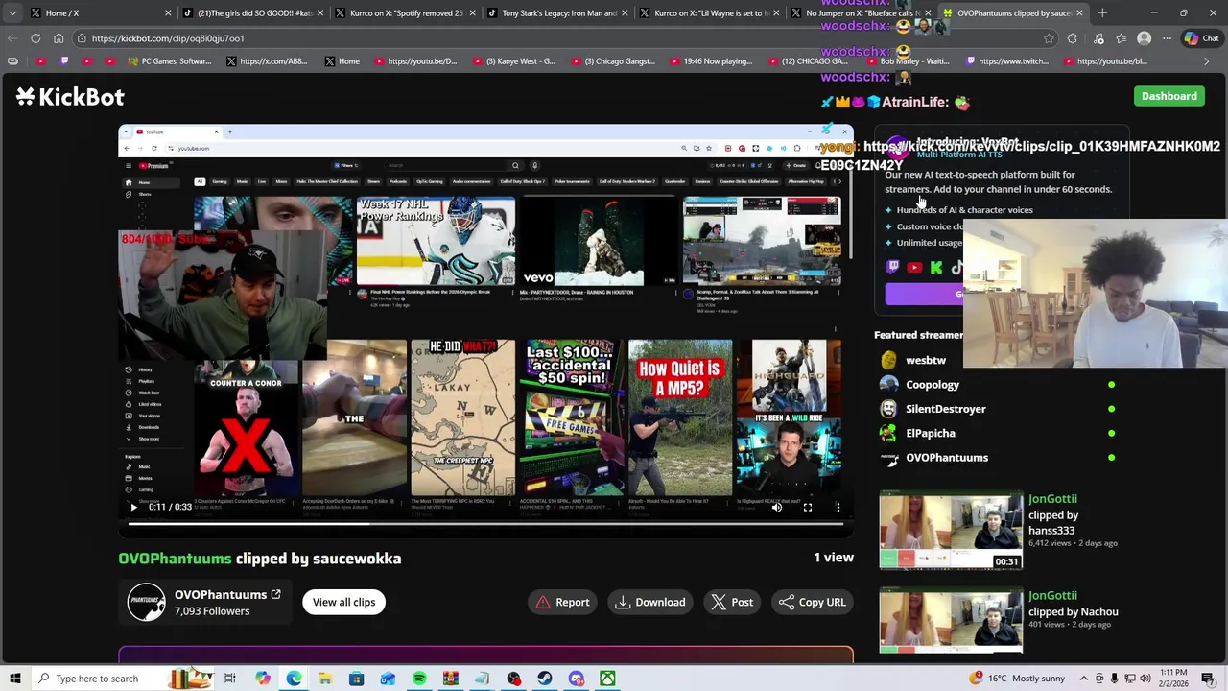Mute the clip player volume
Image resolution: width=1228 pixels, height=691 pixels.
coord(777,507)
